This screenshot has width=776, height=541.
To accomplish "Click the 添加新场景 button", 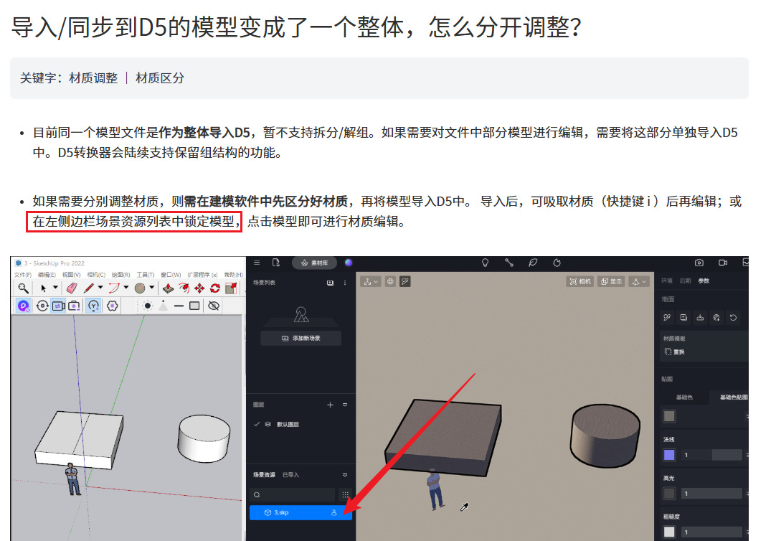I will point(301,338).
